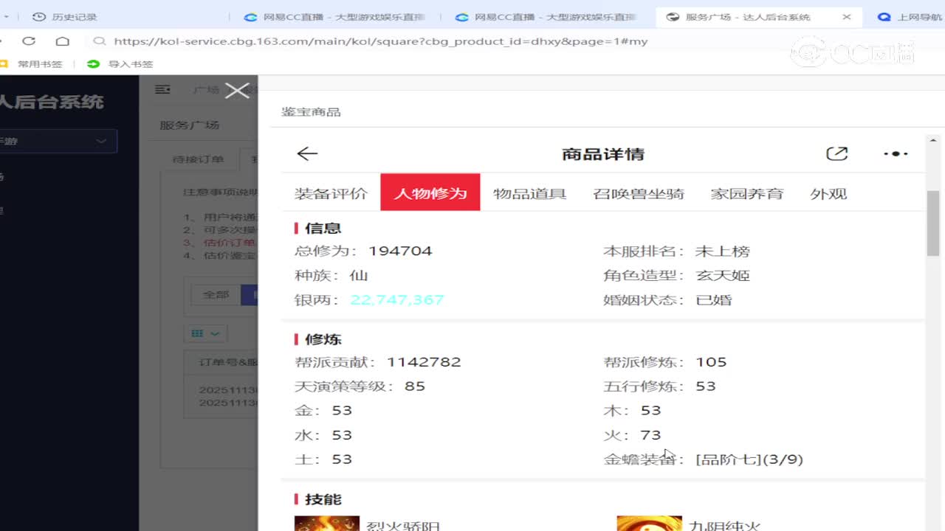945x531 pixels.
Task: Click the browser refresh icon
Action: click(29, 41)
